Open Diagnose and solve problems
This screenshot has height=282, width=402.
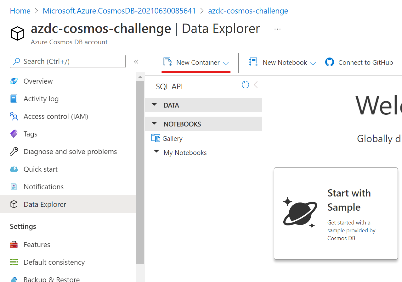point(70,151)
